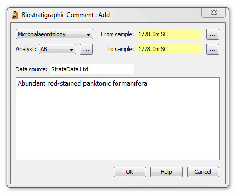237x196 pixels.
Task: Open the Micropalaeontology discipline dropdown
Action: 55,34
